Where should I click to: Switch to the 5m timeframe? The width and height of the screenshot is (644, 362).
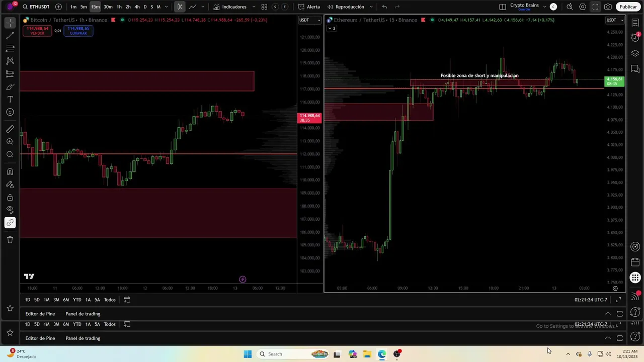(x=84, y=7)
